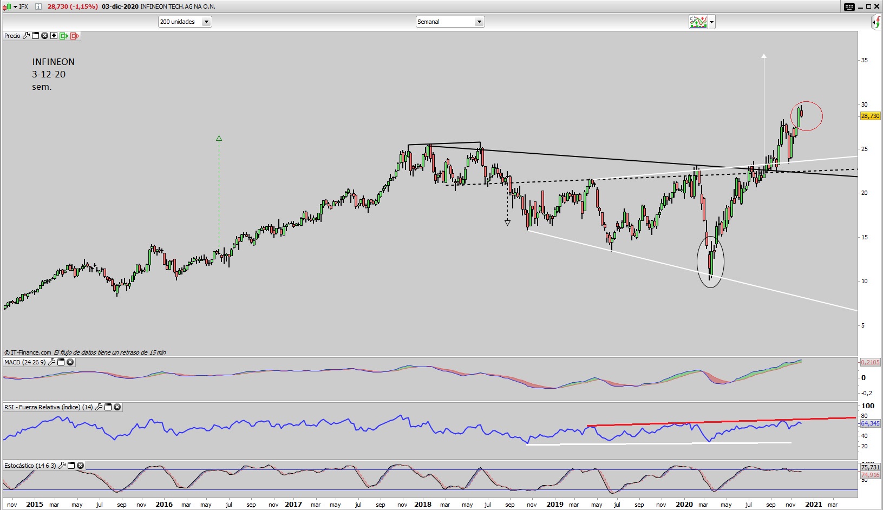Click the Estocástico (14 6 3) label

point(30,466)
